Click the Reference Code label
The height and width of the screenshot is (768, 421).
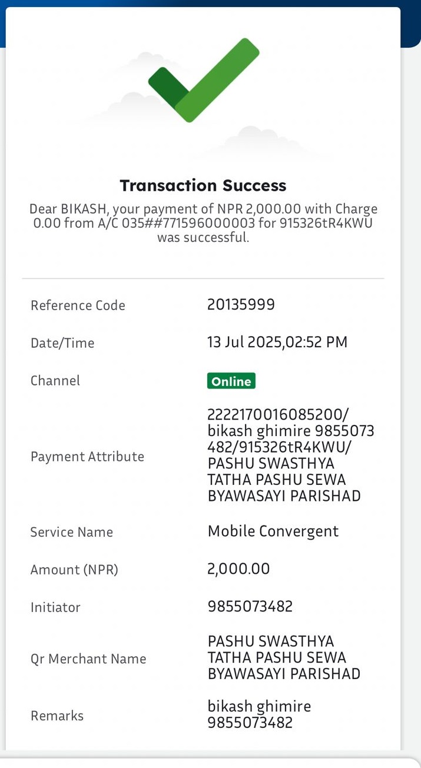(78, 305)
